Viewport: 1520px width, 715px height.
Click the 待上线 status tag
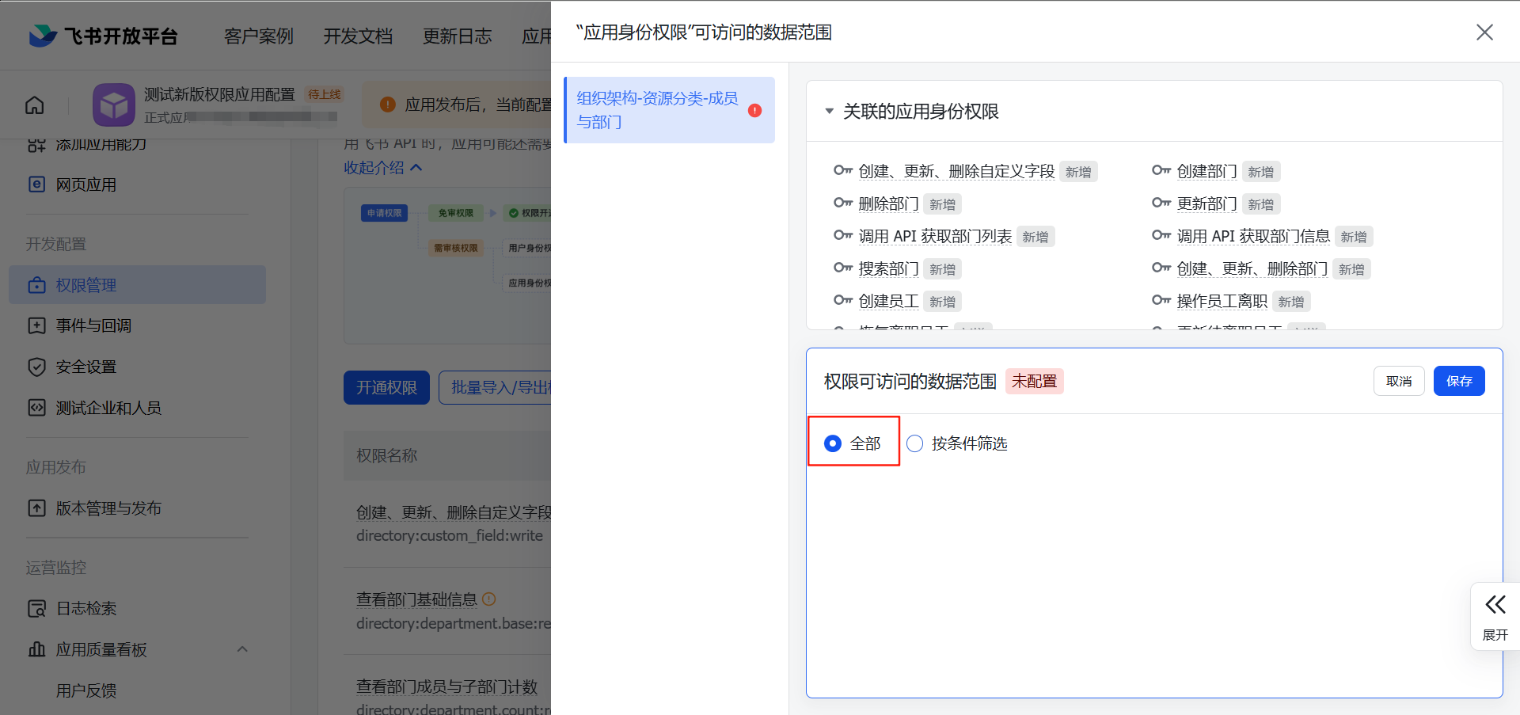325,94
